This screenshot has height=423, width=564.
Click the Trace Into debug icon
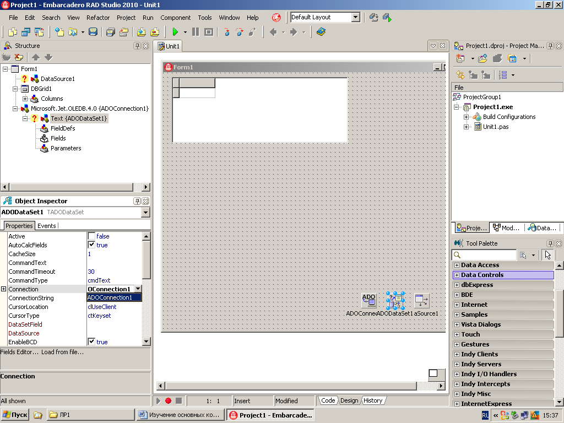click(226, 32)
